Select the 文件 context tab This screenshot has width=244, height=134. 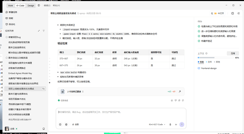pyautogui.click(x=209, y=62)
